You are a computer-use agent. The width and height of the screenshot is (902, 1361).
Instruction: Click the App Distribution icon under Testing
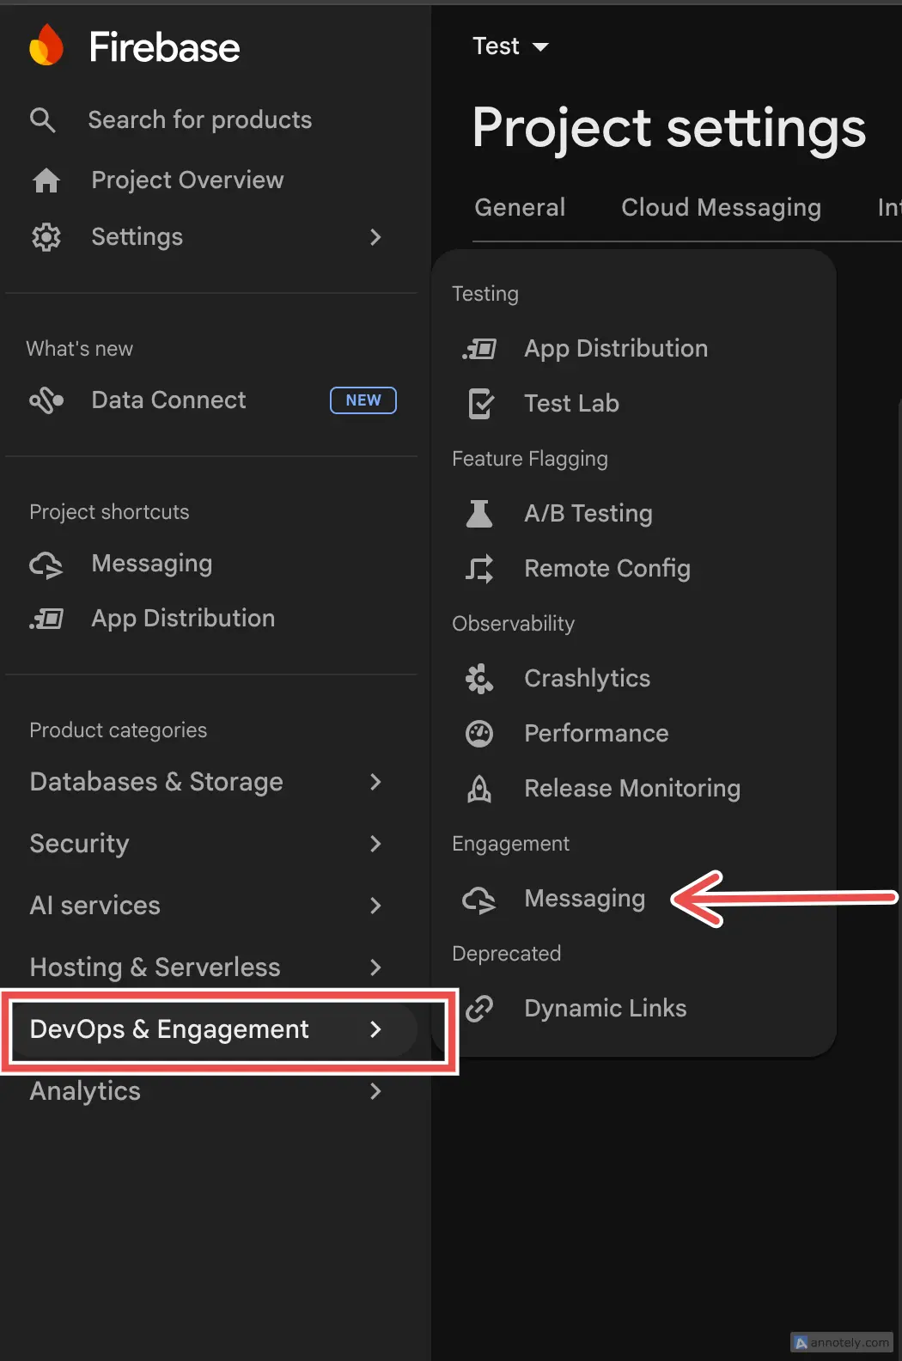(x=479, y=349)
